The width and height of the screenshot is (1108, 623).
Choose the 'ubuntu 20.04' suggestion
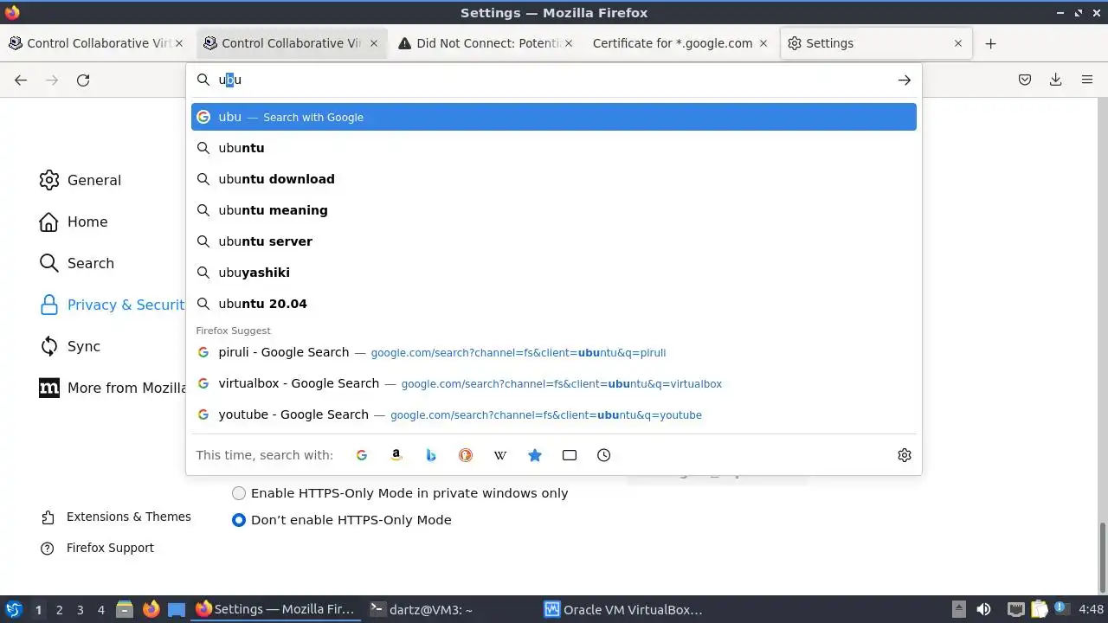[x=554, y=304]
